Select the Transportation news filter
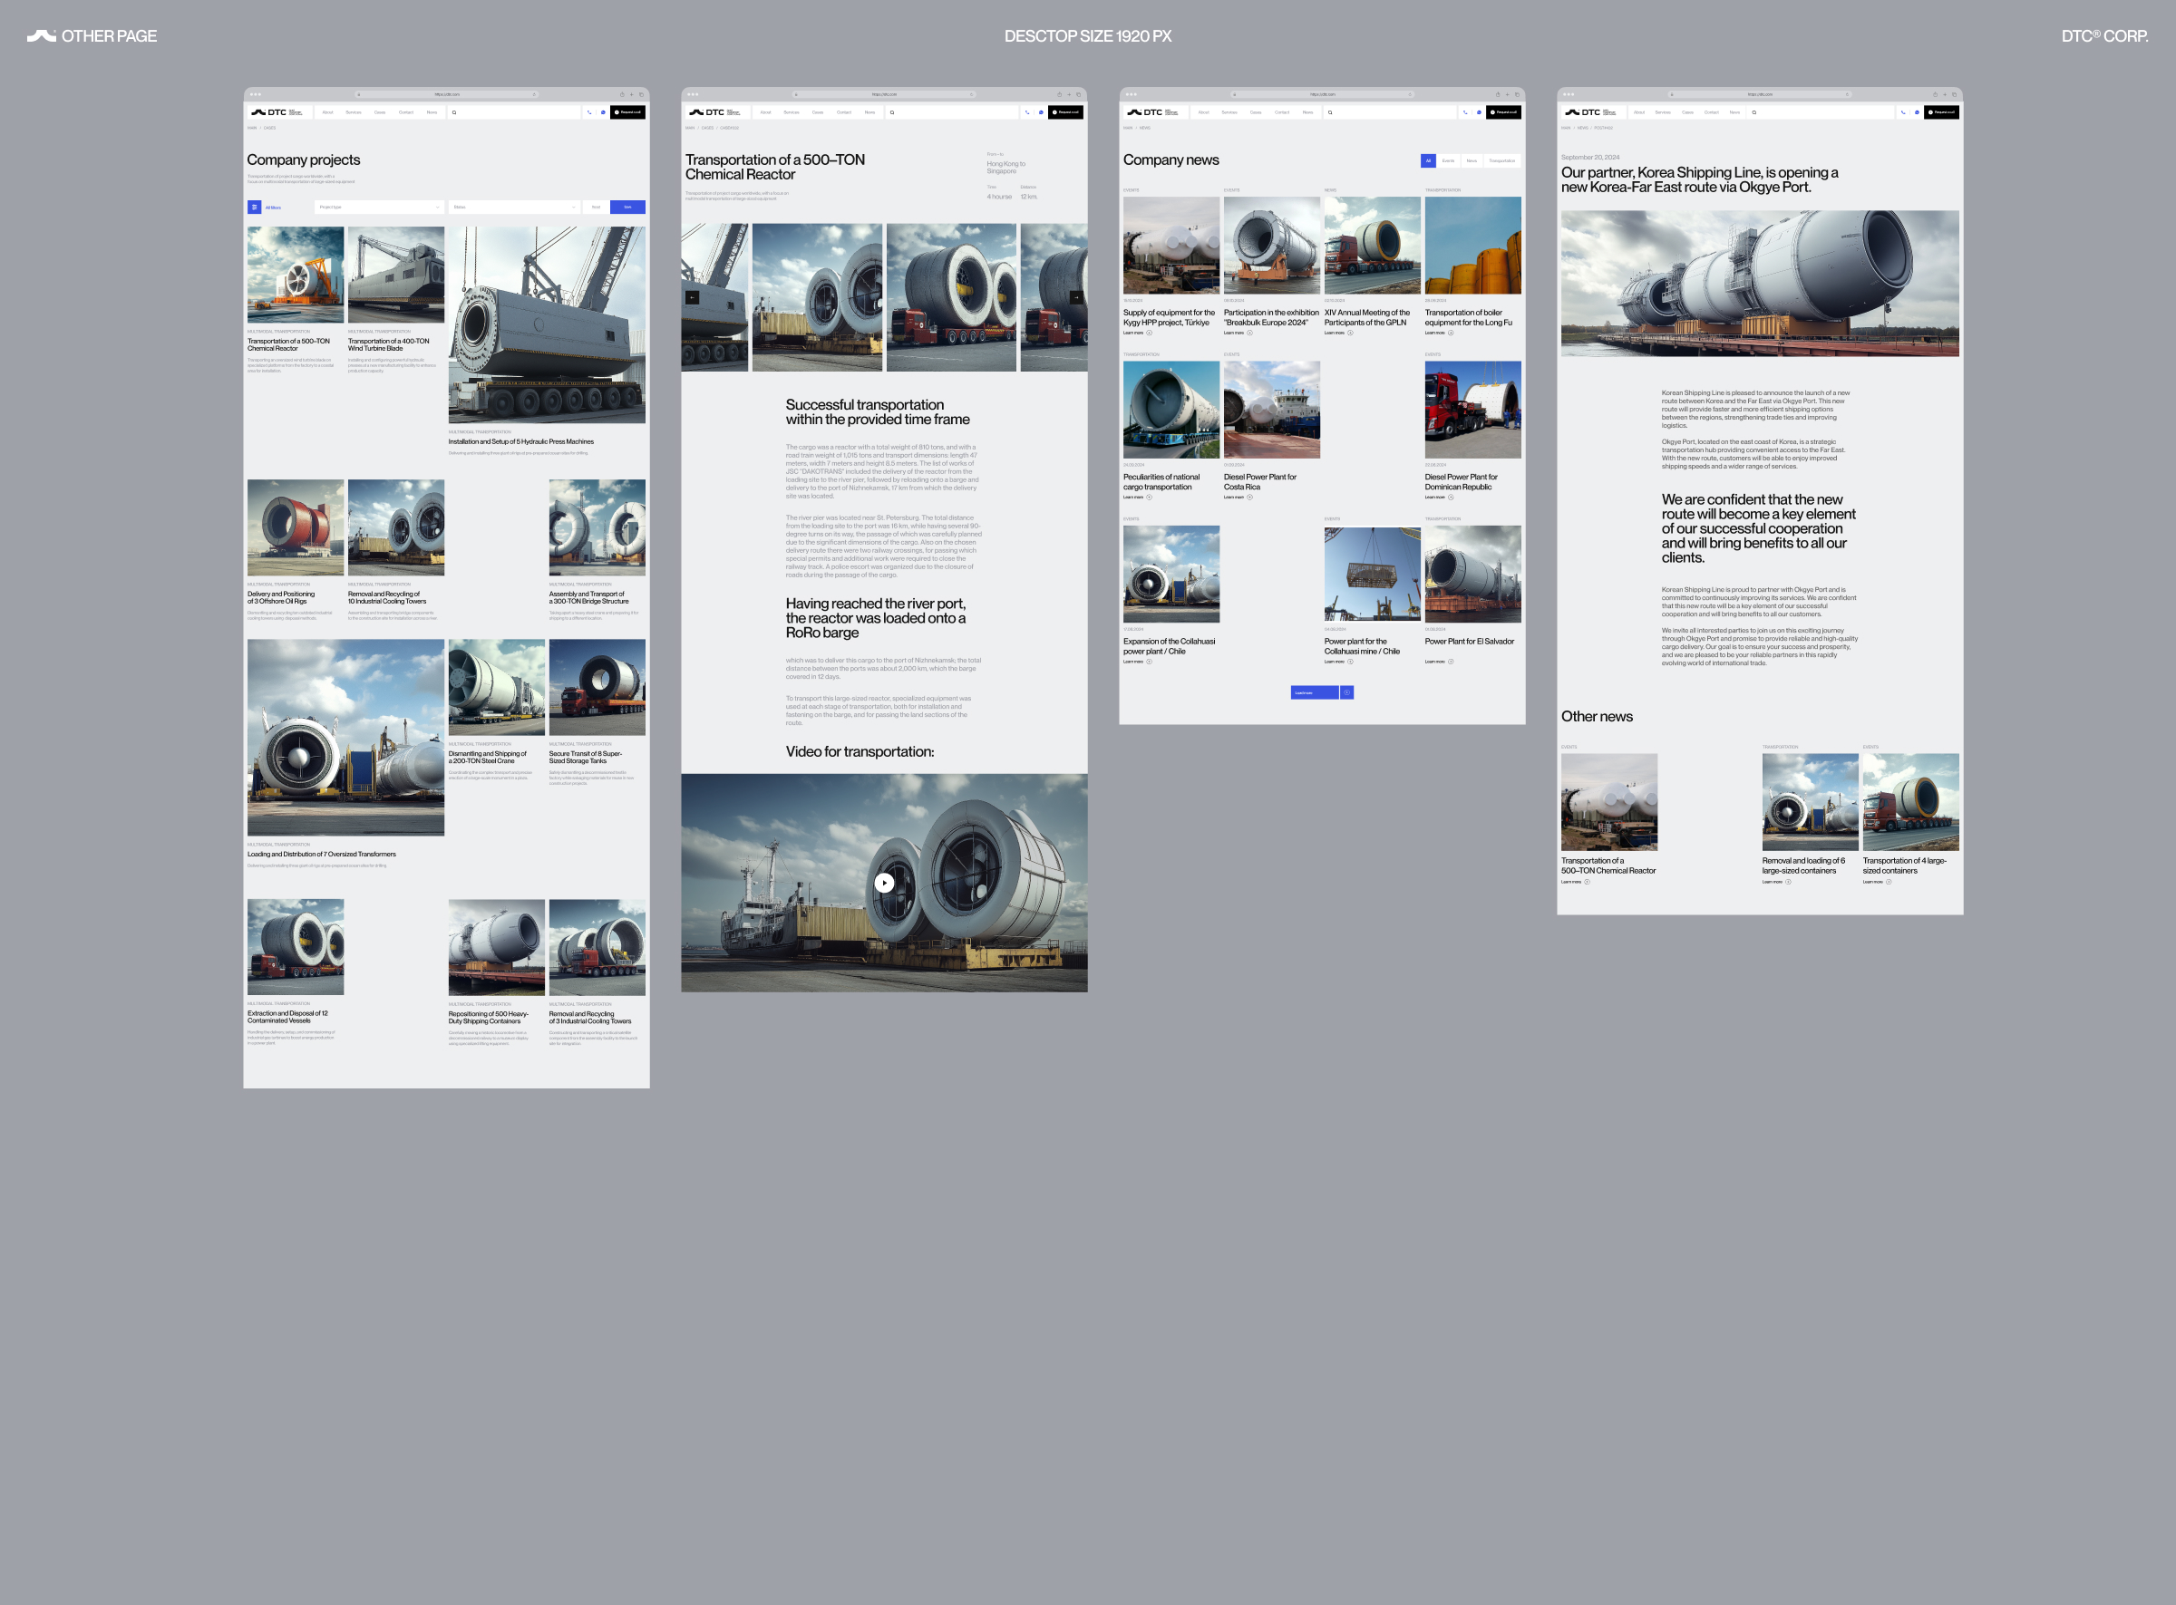The width and height of the screenshot is (2176, 1605). pos(1501,161)
